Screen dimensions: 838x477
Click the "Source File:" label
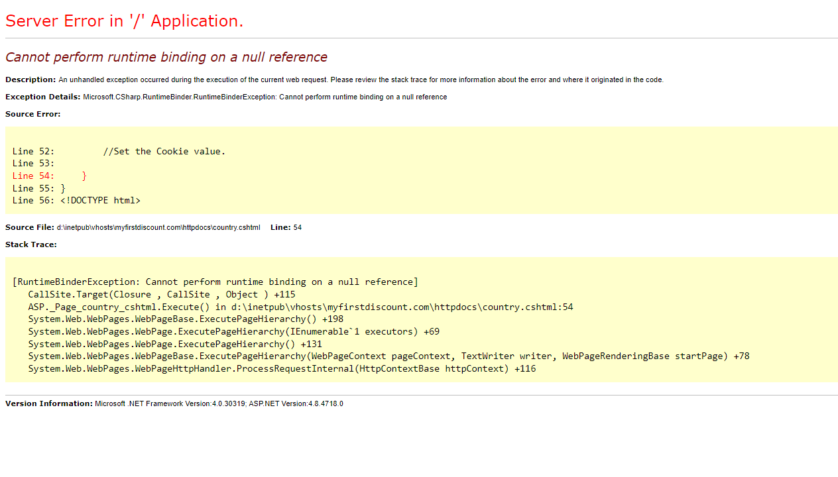pyautogui.click(x=30, y=227)
